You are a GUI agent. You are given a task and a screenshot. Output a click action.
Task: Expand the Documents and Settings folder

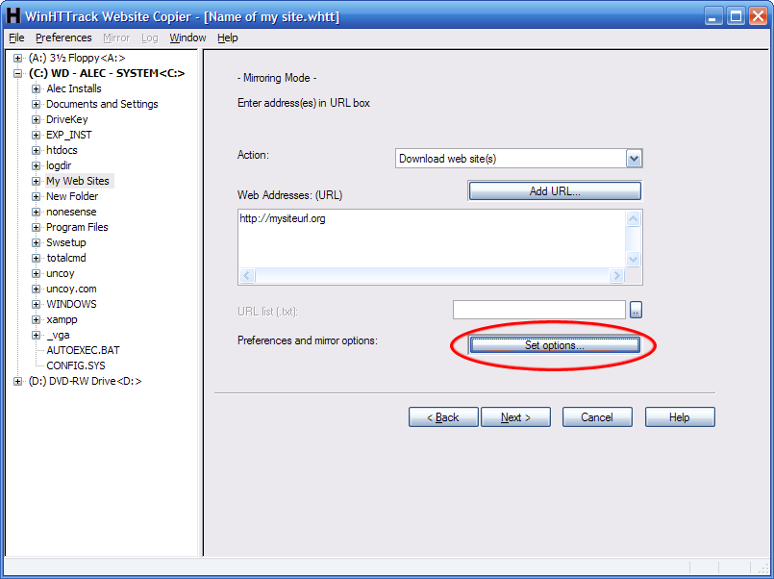(36, 104)
